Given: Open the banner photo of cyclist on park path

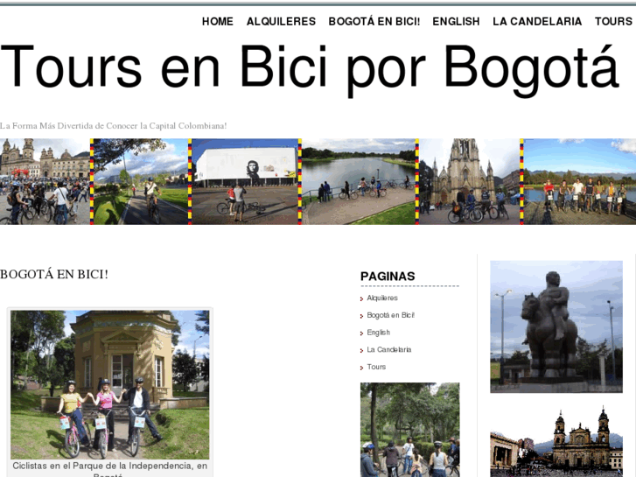Looking at the screenshot, I should (141, 181).
